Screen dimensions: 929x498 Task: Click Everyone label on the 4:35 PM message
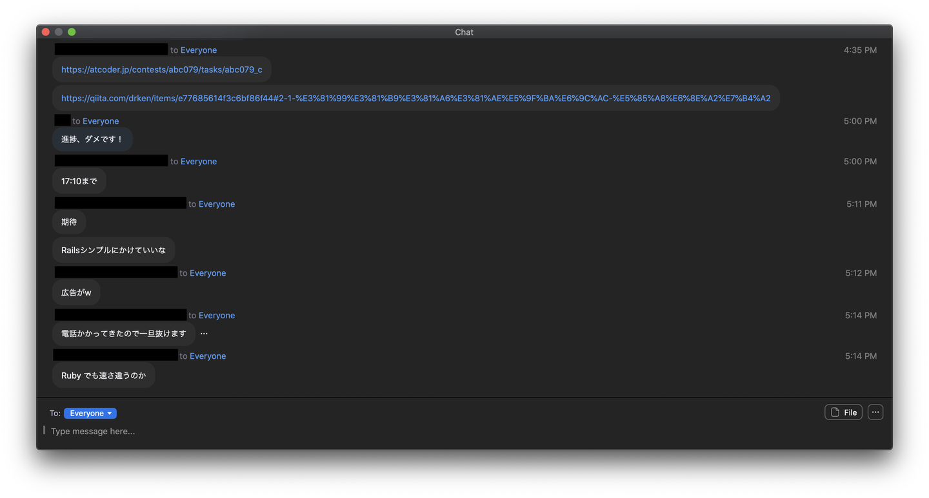tap(199, 50)
